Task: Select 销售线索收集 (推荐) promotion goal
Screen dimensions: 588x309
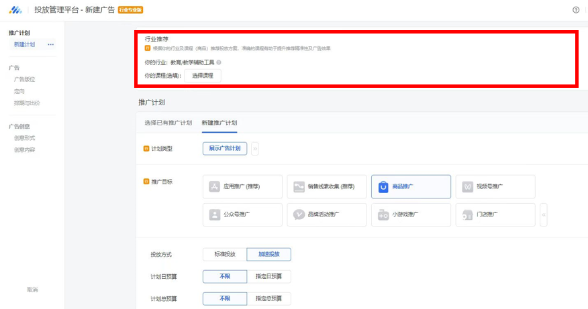Action: click(x=327, y=186)
